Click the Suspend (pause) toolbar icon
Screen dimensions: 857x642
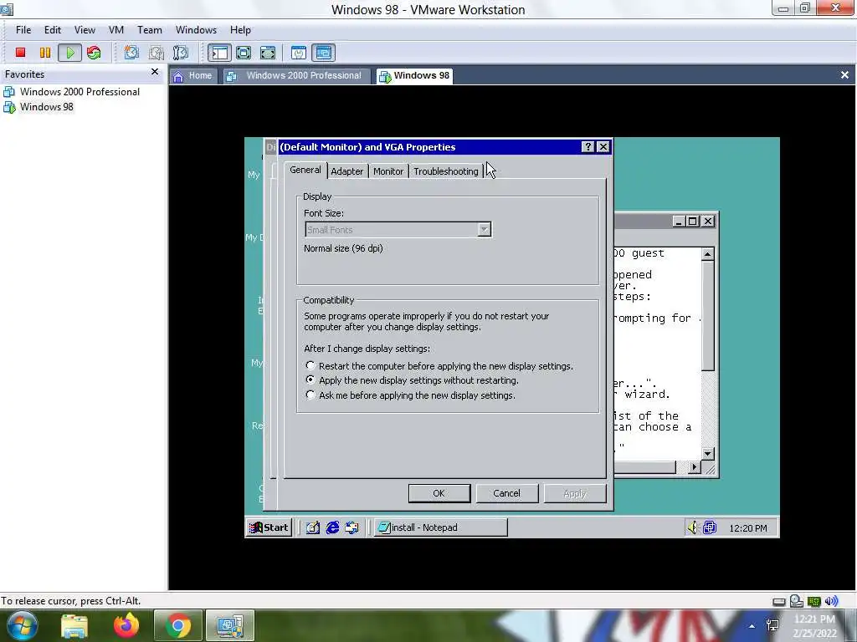[45, 53]
